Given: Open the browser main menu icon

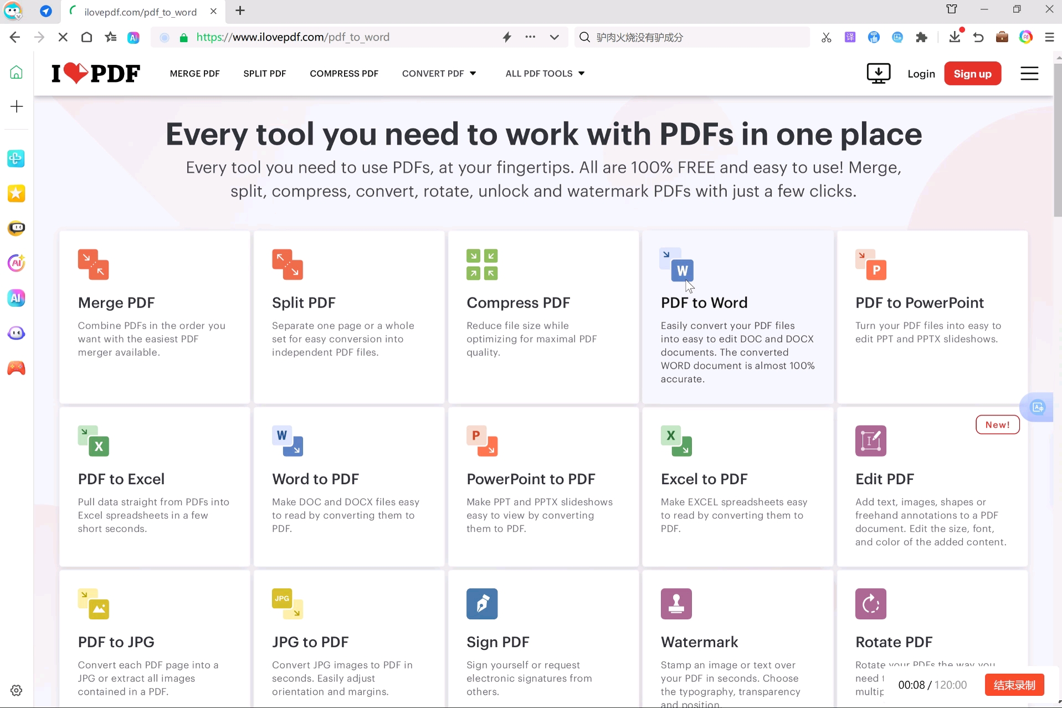Looking at the screenshot, I should pyautogui.click(x=1049, y=37).
